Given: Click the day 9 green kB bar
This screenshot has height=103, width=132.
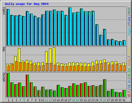Looking at the screenshot, I should click(39, 94).
